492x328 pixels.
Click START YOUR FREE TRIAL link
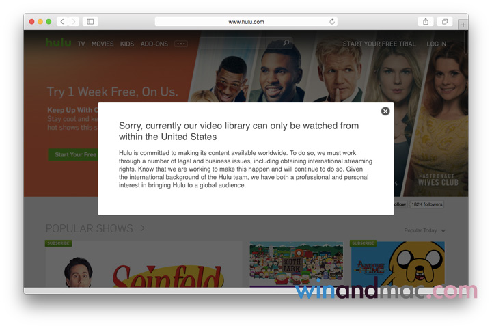click(x=379, y=44)
